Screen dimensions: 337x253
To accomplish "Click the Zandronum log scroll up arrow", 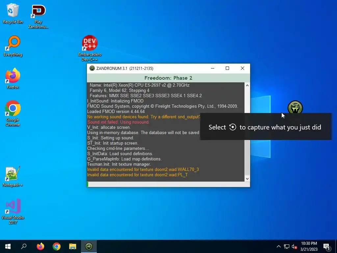I will point(247,85).
